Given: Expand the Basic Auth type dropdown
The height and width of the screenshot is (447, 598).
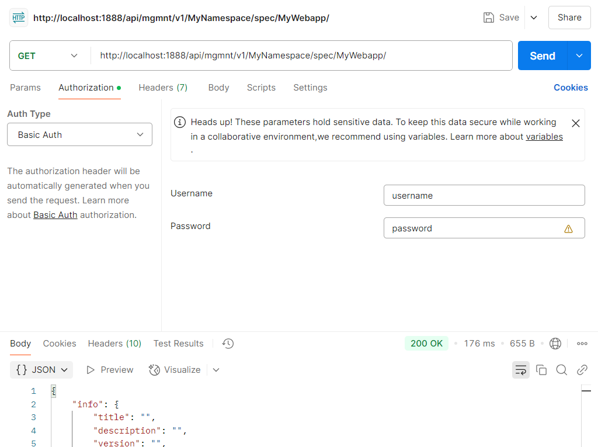Looking at the screenshot, I should coord(79,134).
